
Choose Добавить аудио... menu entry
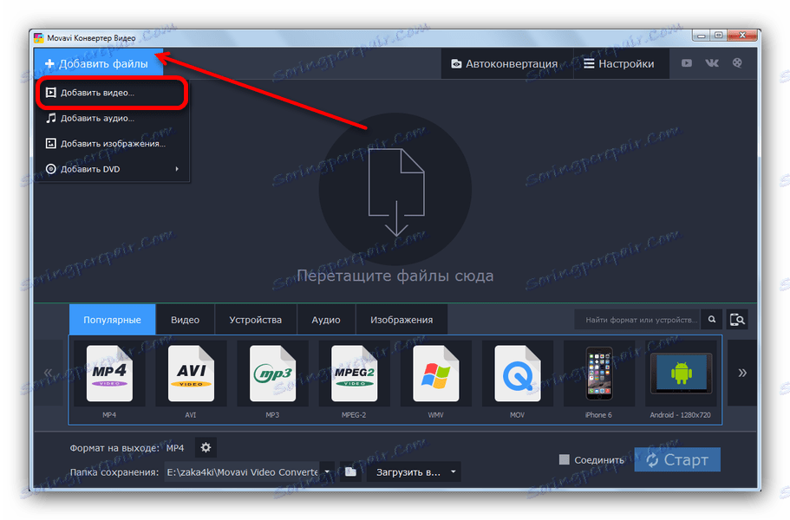point(113,118)
